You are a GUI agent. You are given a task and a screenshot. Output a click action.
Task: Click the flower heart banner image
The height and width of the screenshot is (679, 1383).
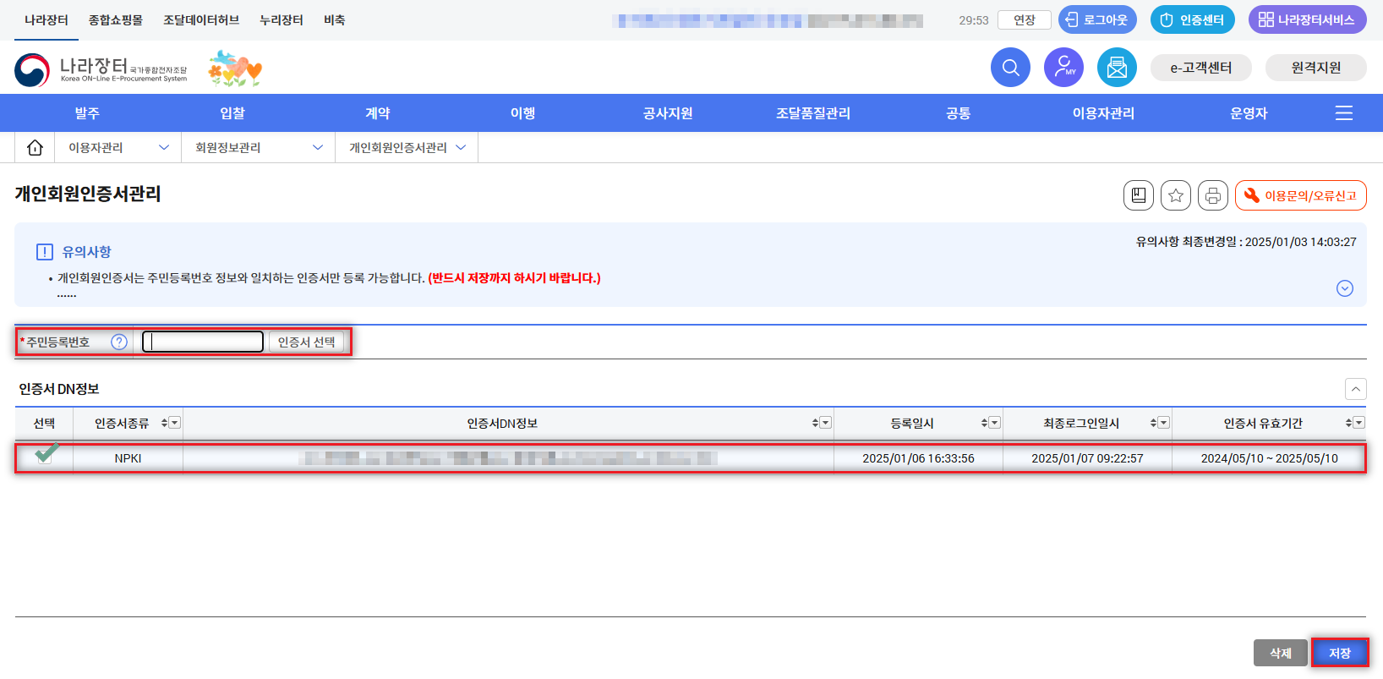pos(235,68)
